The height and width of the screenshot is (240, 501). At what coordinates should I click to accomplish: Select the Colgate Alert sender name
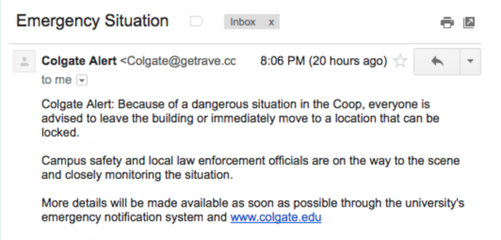[79, 61]
